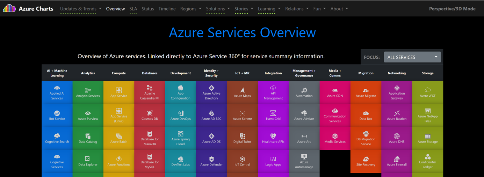Open the Azure Spring Cloud tile
The width and height of the screenshot is (484, 177).
[181, 139]
